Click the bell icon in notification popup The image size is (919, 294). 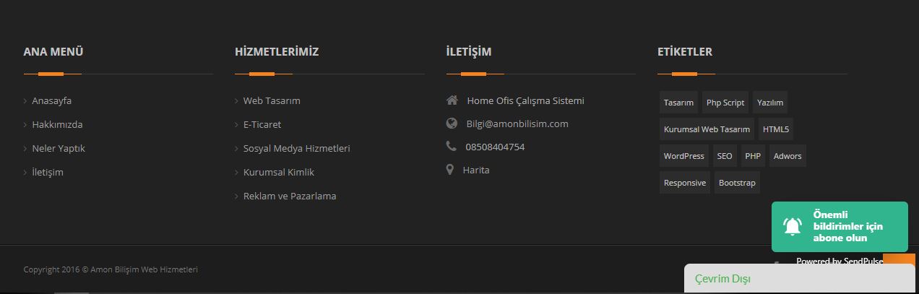tap(793, 227)
